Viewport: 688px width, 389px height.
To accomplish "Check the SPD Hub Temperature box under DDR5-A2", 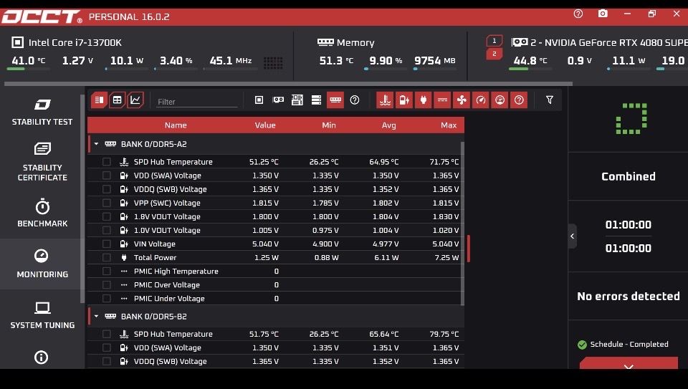I will coord(107,162).
